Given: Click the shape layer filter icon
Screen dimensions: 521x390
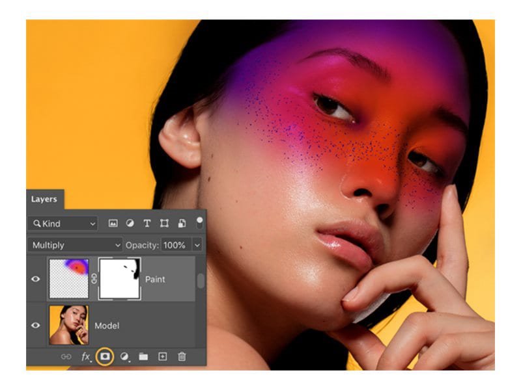Looking at the screenshot, I should point(164,223).
